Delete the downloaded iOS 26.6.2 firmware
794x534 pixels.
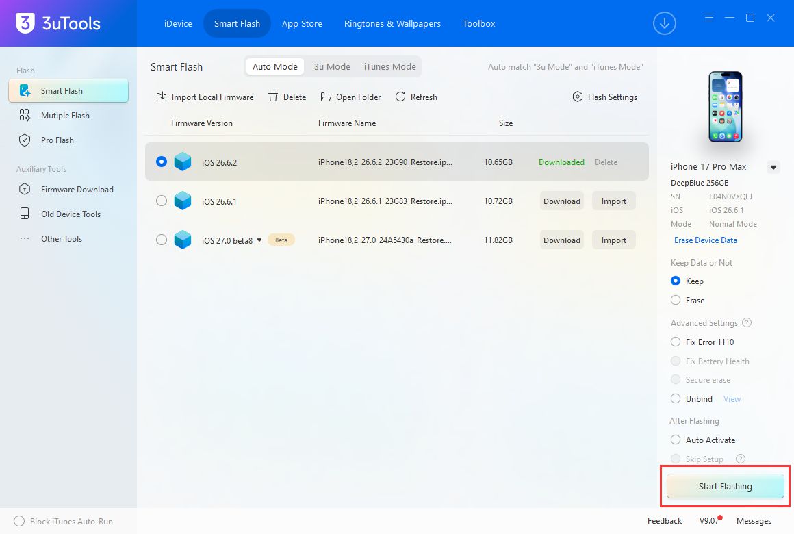[x=606, y=162]
